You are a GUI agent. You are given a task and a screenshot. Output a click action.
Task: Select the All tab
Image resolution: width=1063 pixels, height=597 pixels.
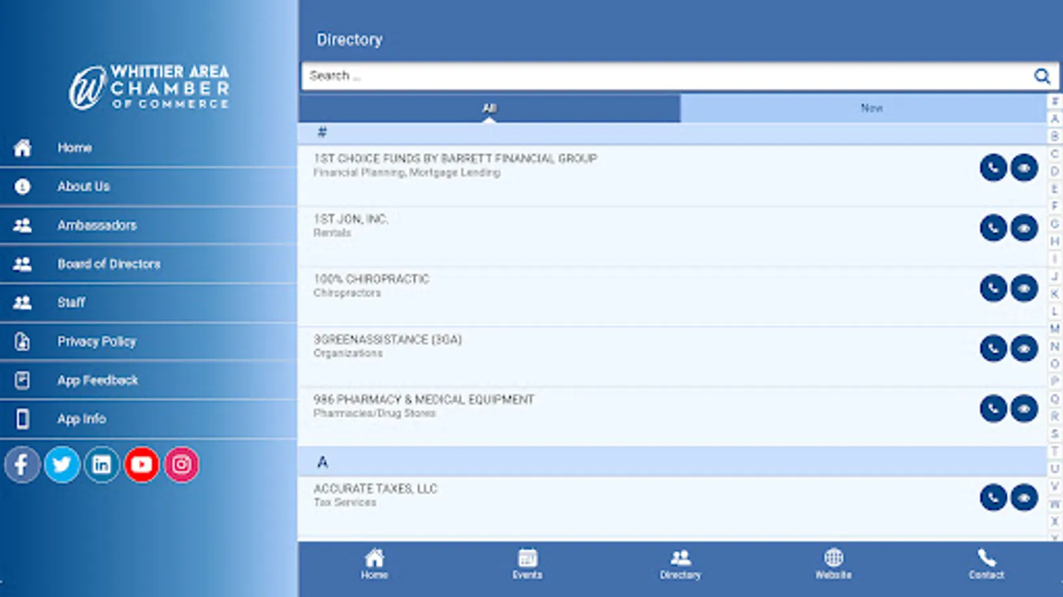click(490, 108)
